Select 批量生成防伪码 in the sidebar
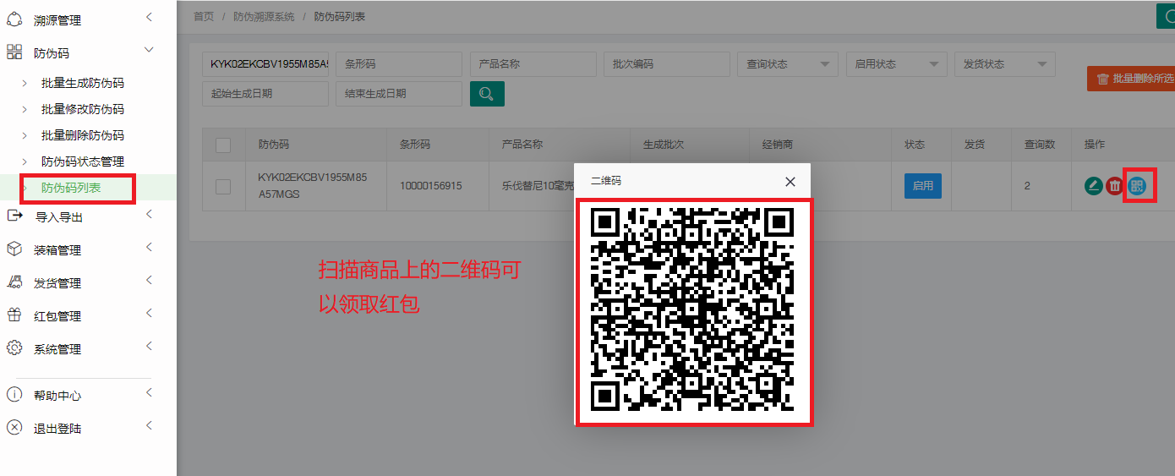Image resolution: width=1175 pixels, height=476 pixels. coord(83,83)
